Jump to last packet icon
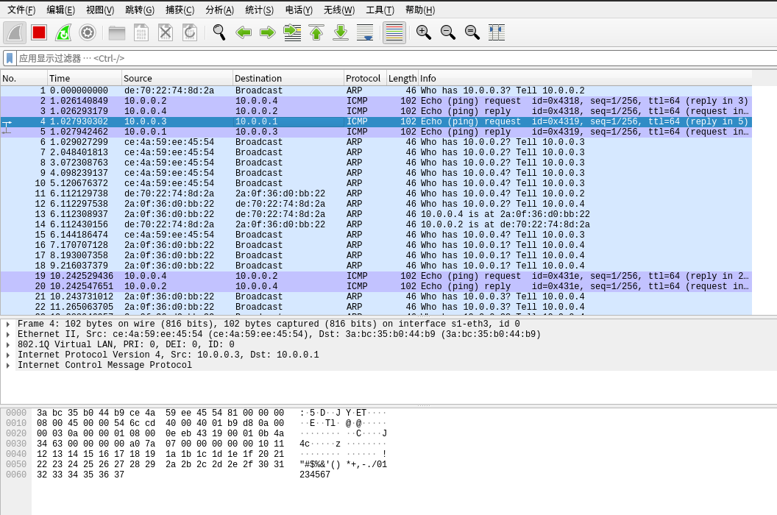 tap(341, 32)
